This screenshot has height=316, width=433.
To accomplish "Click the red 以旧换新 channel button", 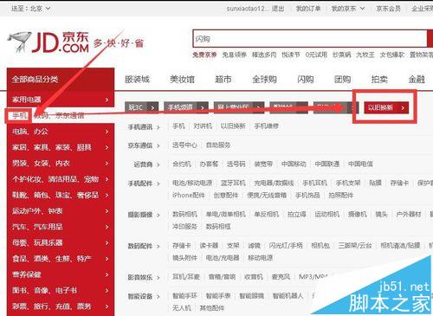I will (x=386, y=107).
